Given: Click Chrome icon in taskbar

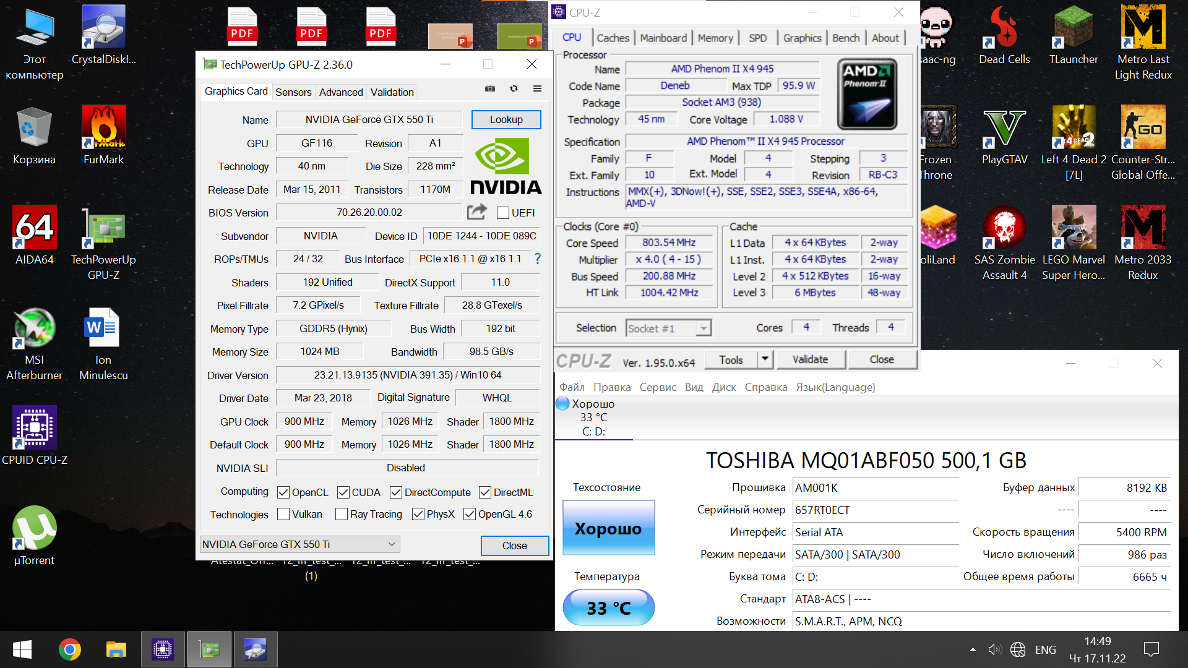Looking at the screenshot, I should coord(70,649).
